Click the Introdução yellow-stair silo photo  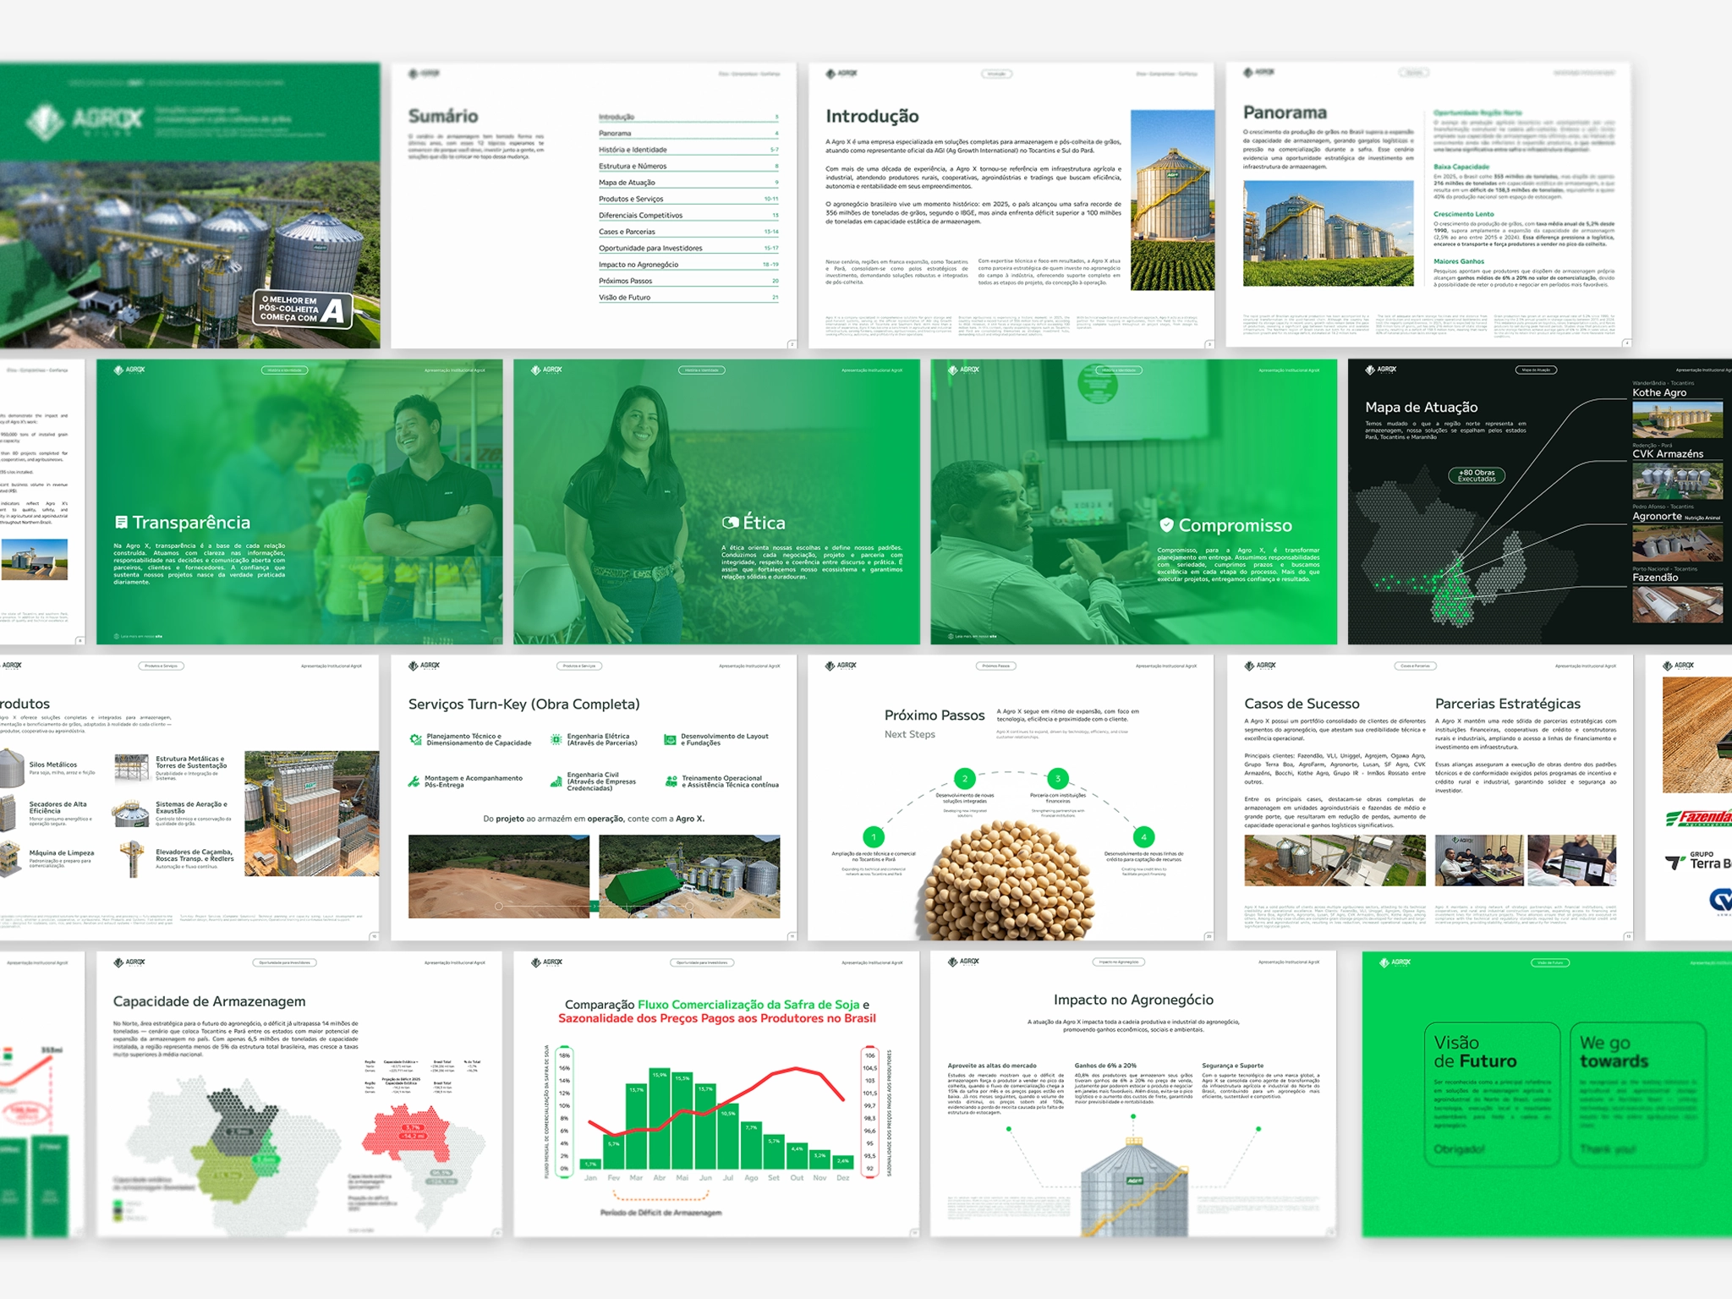[x=1172, y=201]
